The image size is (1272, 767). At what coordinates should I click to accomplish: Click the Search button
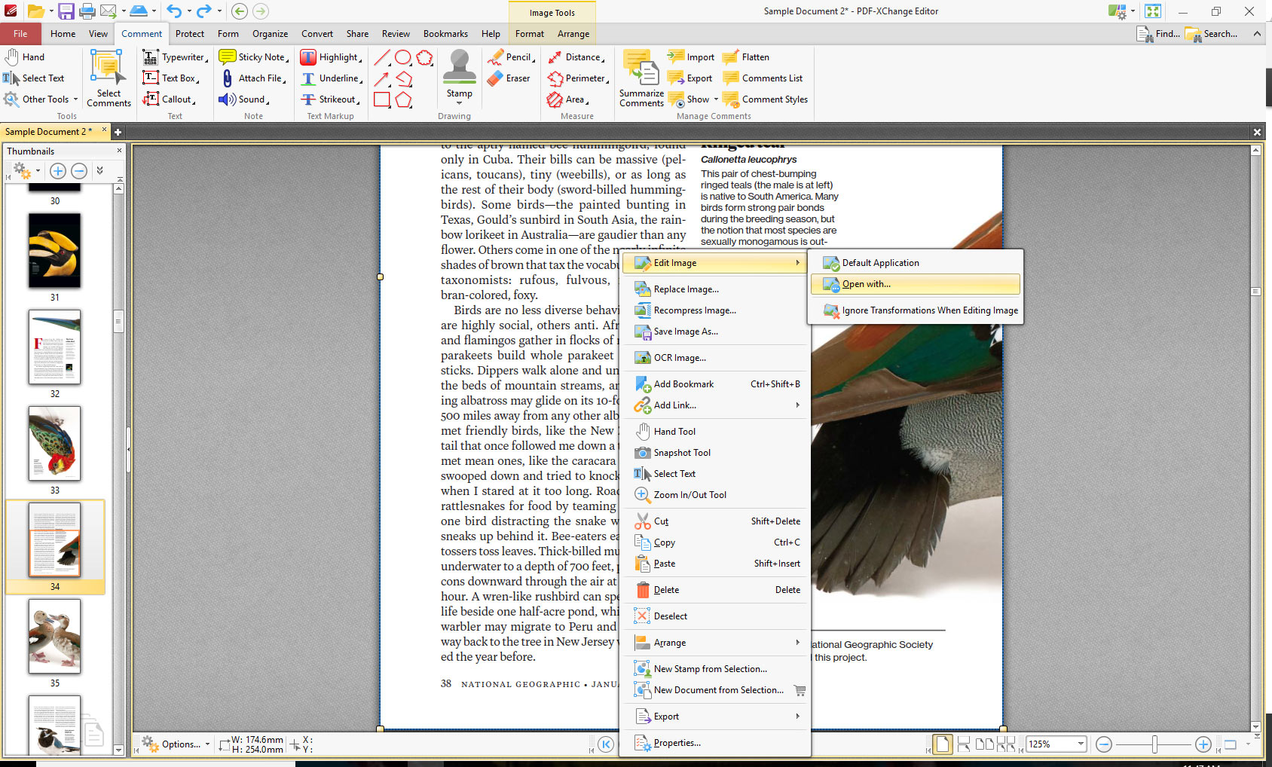[1212, 34]
